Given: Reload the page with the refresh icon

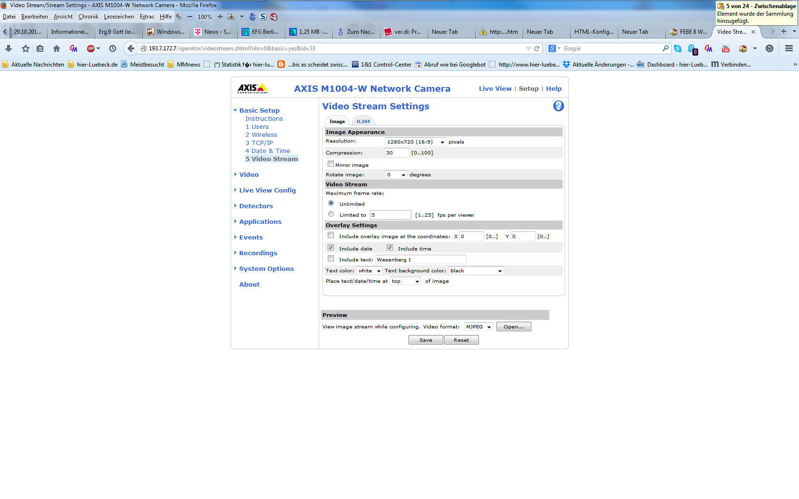Looking at the screenshot, I should tap(537, 48).
